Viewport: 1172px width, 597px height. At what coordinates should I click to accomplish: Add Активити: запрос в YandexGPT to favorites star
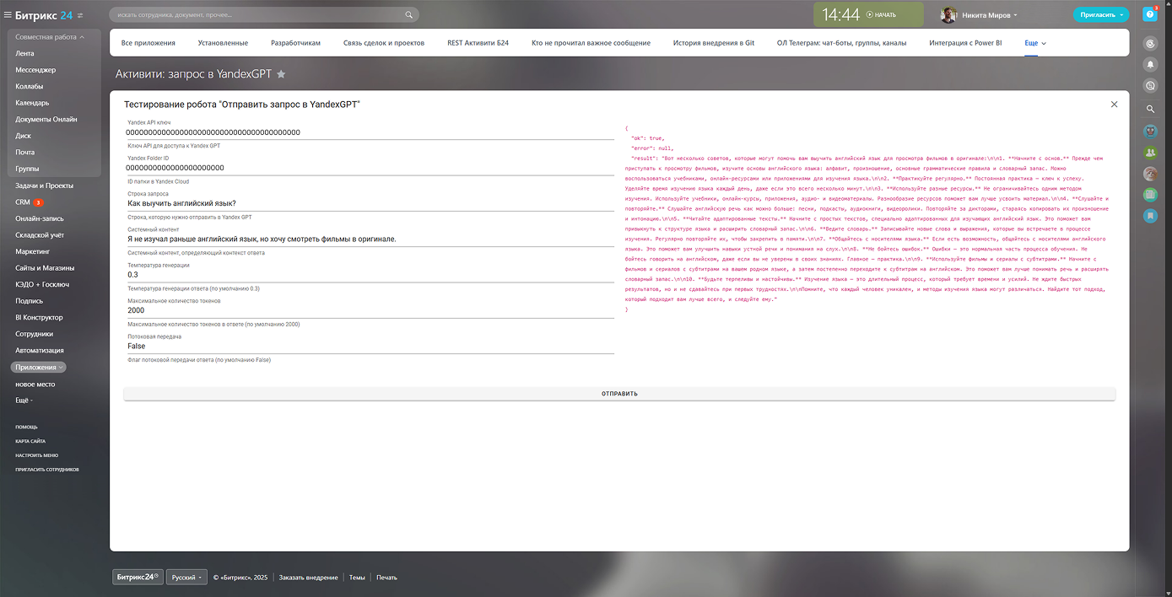[x=281, y=74]
